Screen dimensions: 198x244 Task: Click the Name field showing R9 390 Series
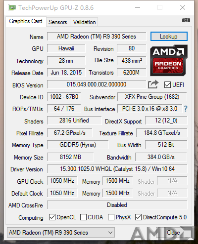[x=97, y=37]
